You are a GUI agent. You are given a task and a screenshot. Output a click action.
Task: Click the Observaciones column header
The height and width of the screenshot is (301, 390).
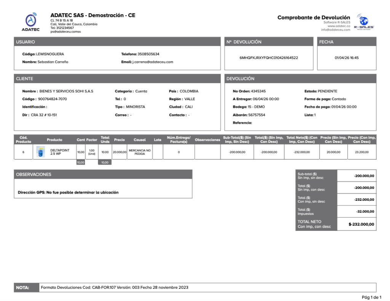208,139
